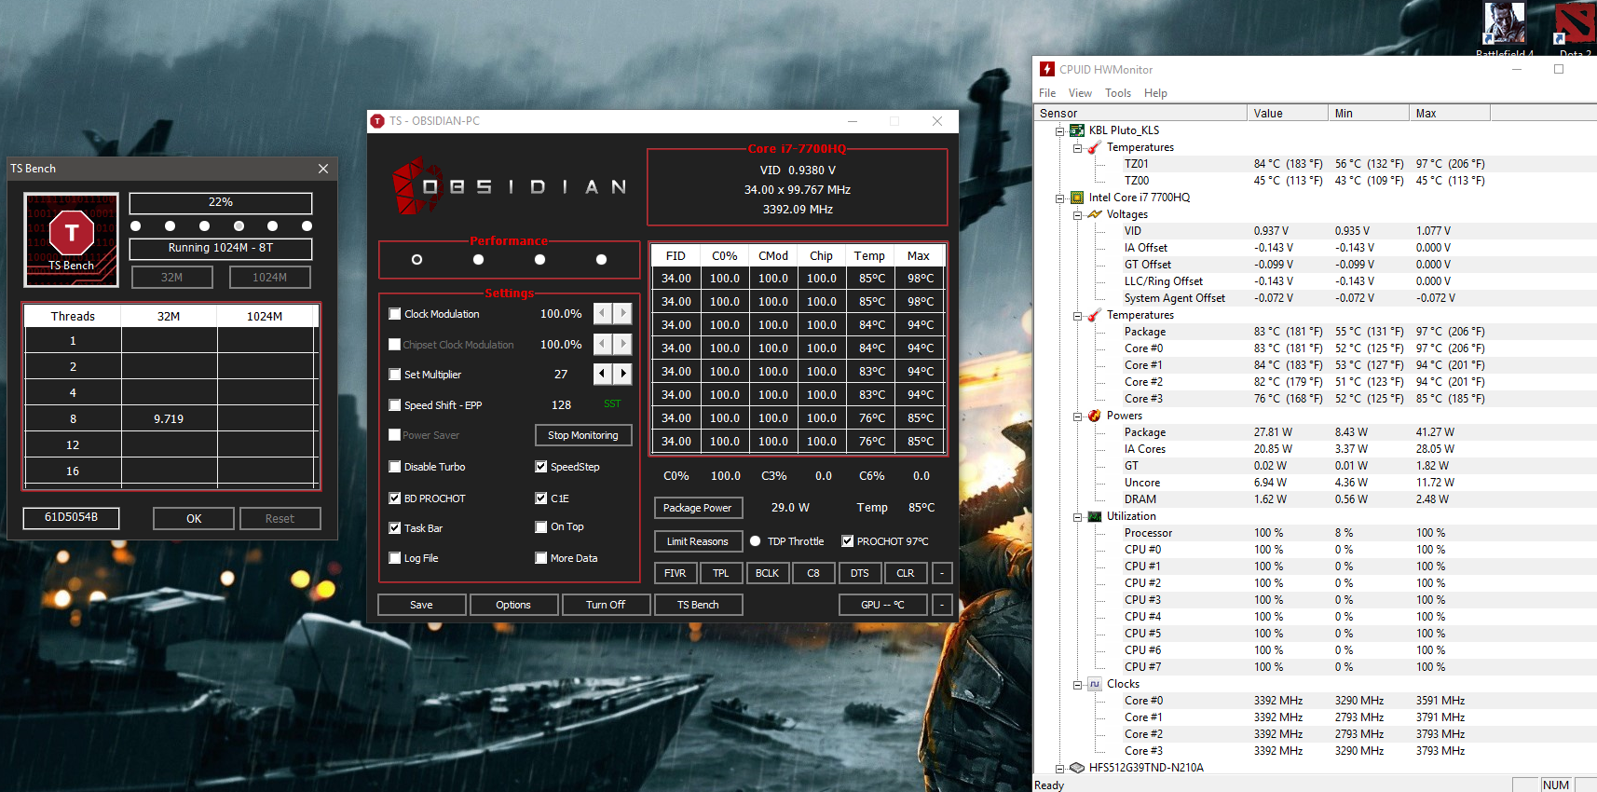
Task: Click the 61D5054B field in TS Bench
Action: click(72, 518)
